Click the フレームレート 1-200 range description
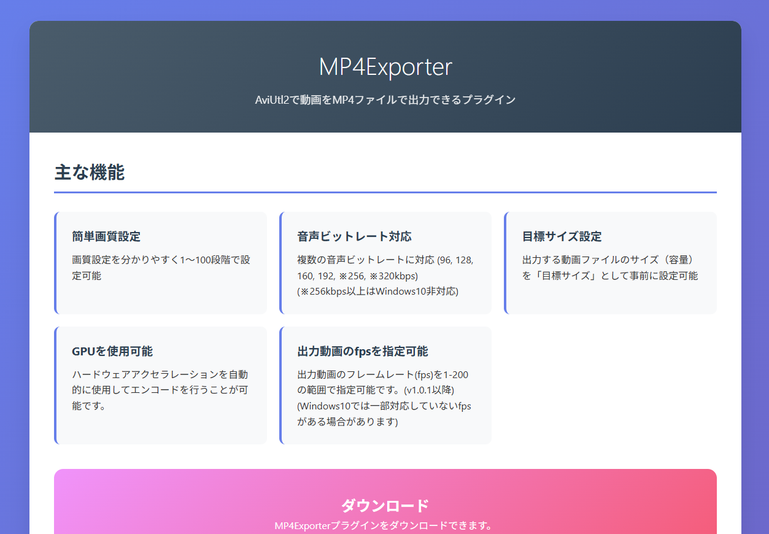The height and width of the screenshot is (534, 769). click(x=382, y=374)
